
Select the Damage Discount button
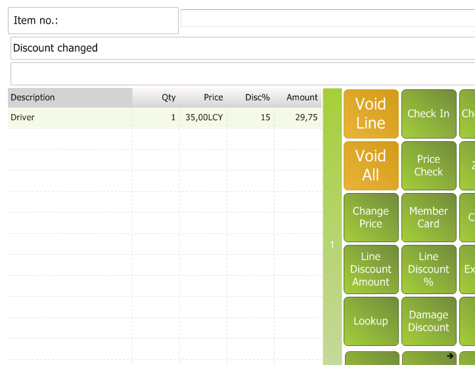coord(428,321)
